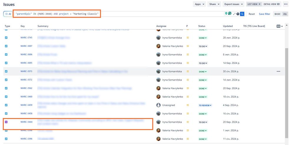
Task: Click Iryna Komarnitska's avatar on MARC-3444
Action: click(158, 122)
